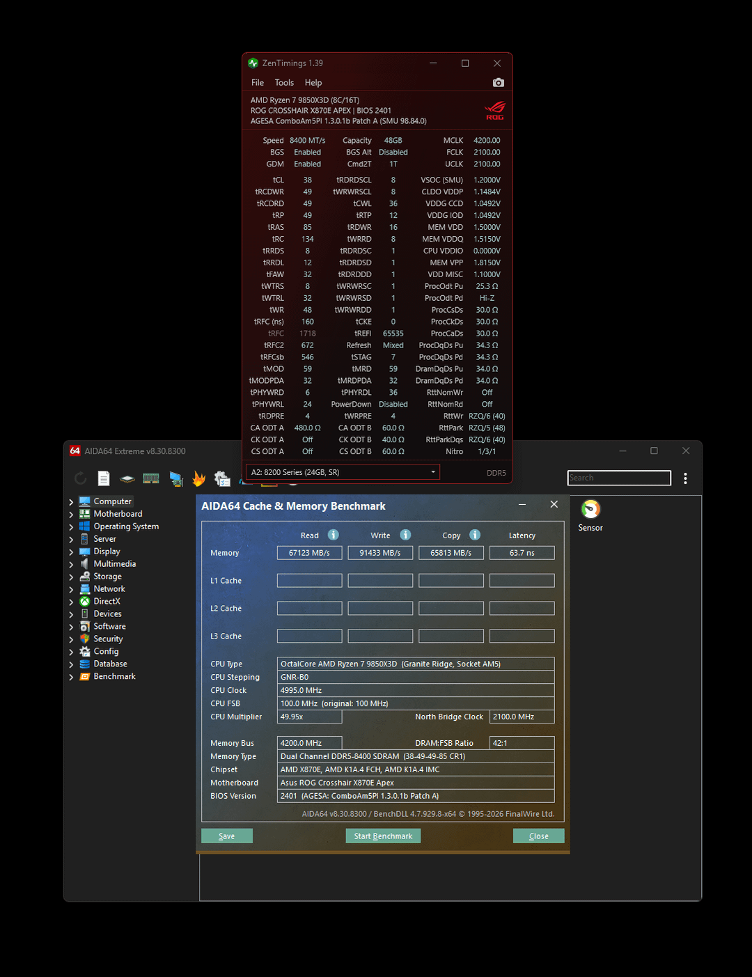This screenshot has width=752, height=977.
Task: Take a ZenTimings screenshot with camera icon
Action: pyautogui.click(x=499, y=82)
